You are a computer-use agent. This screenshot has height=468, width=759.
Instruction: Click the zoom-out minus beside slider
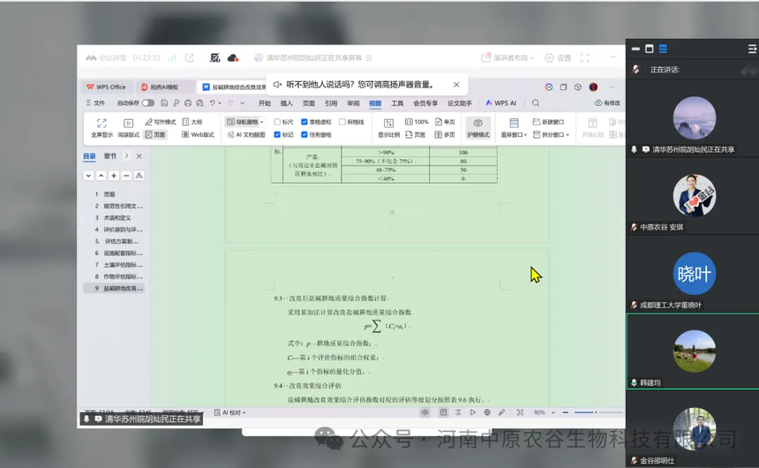(x=566, y=412)
